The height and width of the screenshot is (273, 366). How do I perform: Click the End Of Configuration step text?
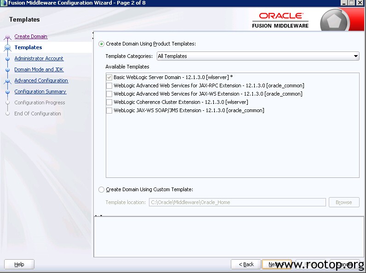[x=38, y=114]
